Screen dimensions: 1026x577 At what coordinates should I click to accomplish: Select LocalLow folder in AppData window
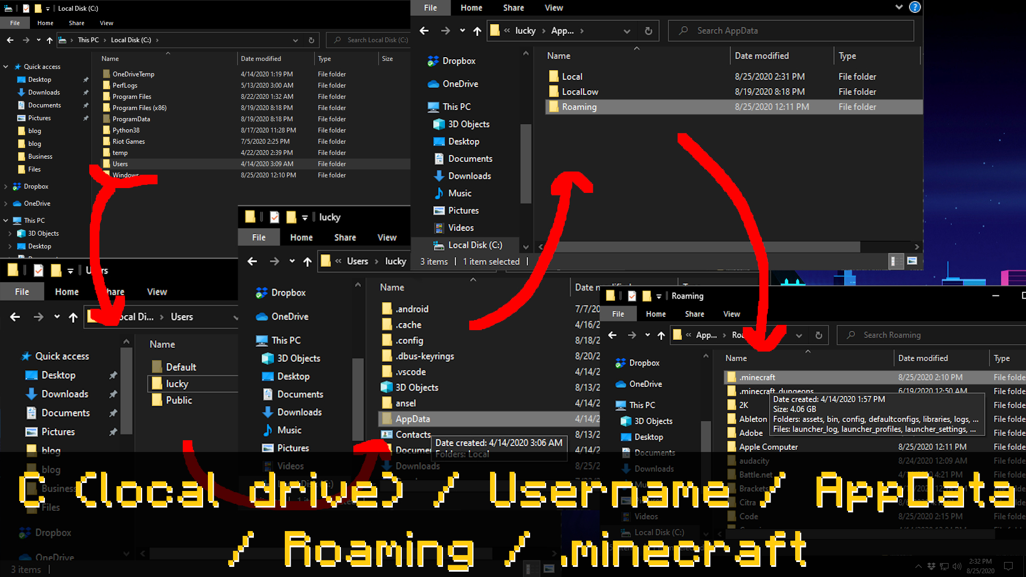pos(734,92)
